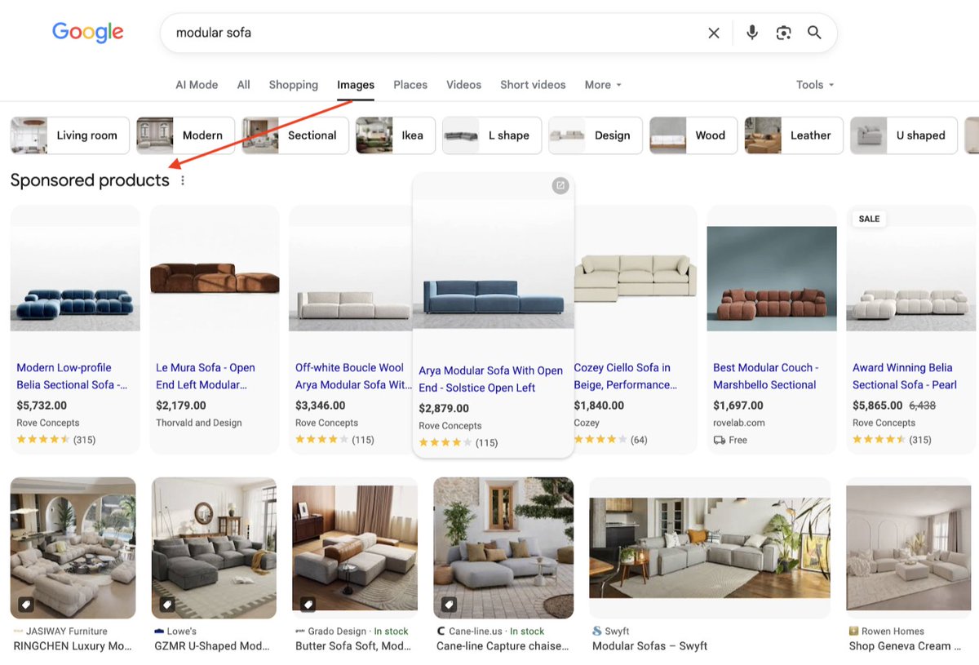The height and width of the screenshot is (665, 979).
Task: Filter by L shape chip
Action: point(492,135)
